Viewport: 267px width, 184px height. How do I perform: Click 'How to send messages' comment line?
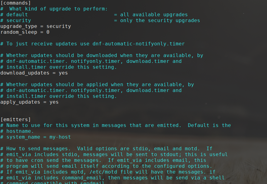(x=38, y=148)
